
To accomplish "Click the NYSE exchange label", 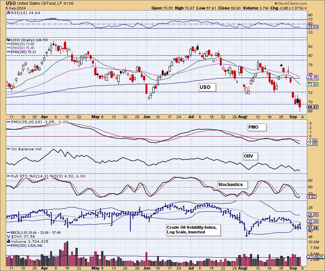I will 68,4.
